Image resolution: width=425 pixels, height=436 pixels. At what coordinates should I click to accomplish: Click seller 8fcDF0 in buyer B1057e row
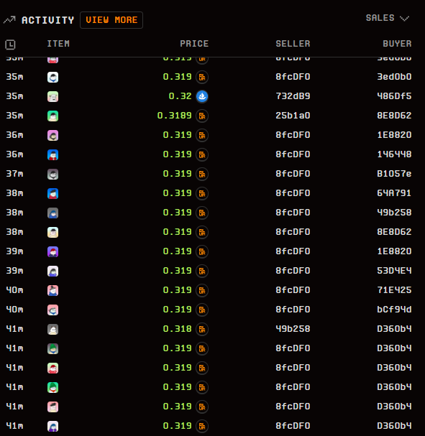tap(293, 174)
